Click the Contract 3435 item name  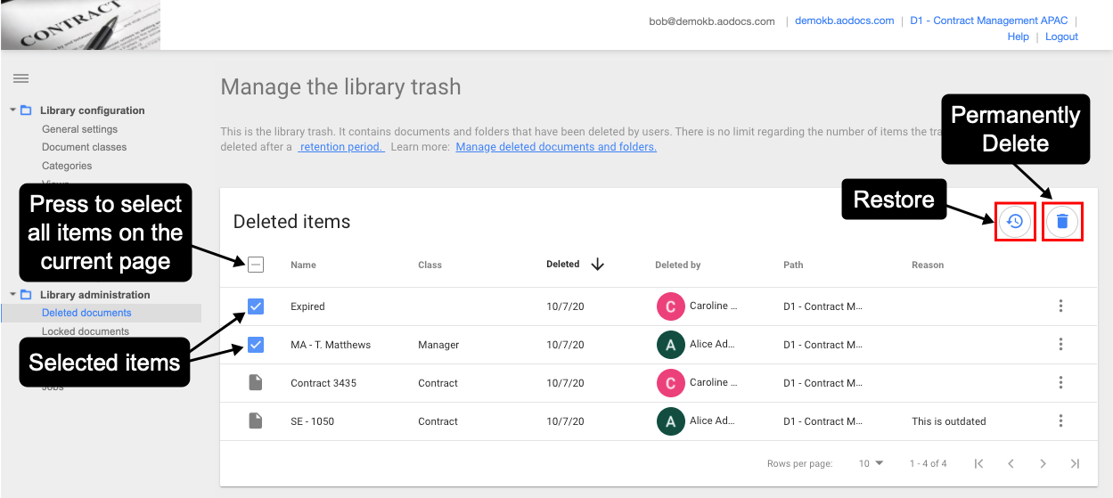(x=323, y=383)
